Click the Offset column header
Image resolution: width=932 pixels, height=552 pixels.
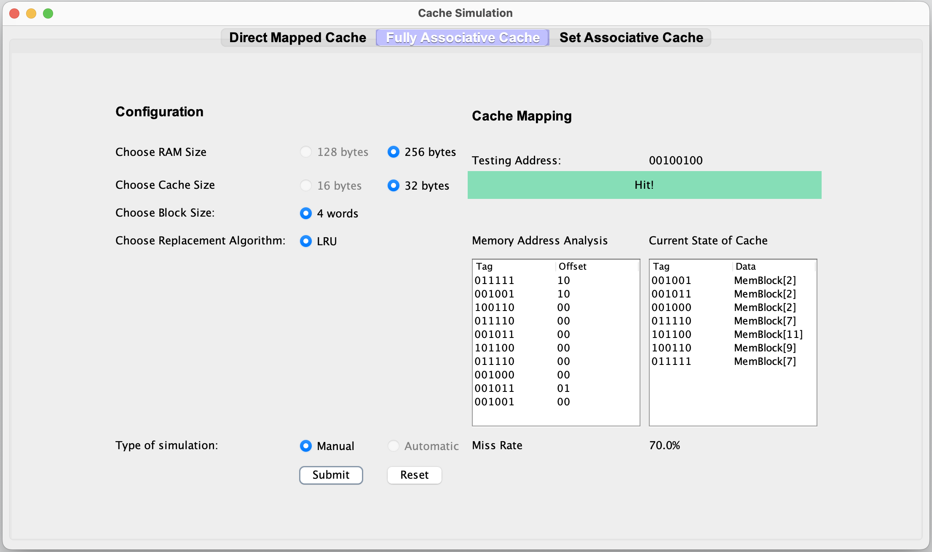point(572,266)
